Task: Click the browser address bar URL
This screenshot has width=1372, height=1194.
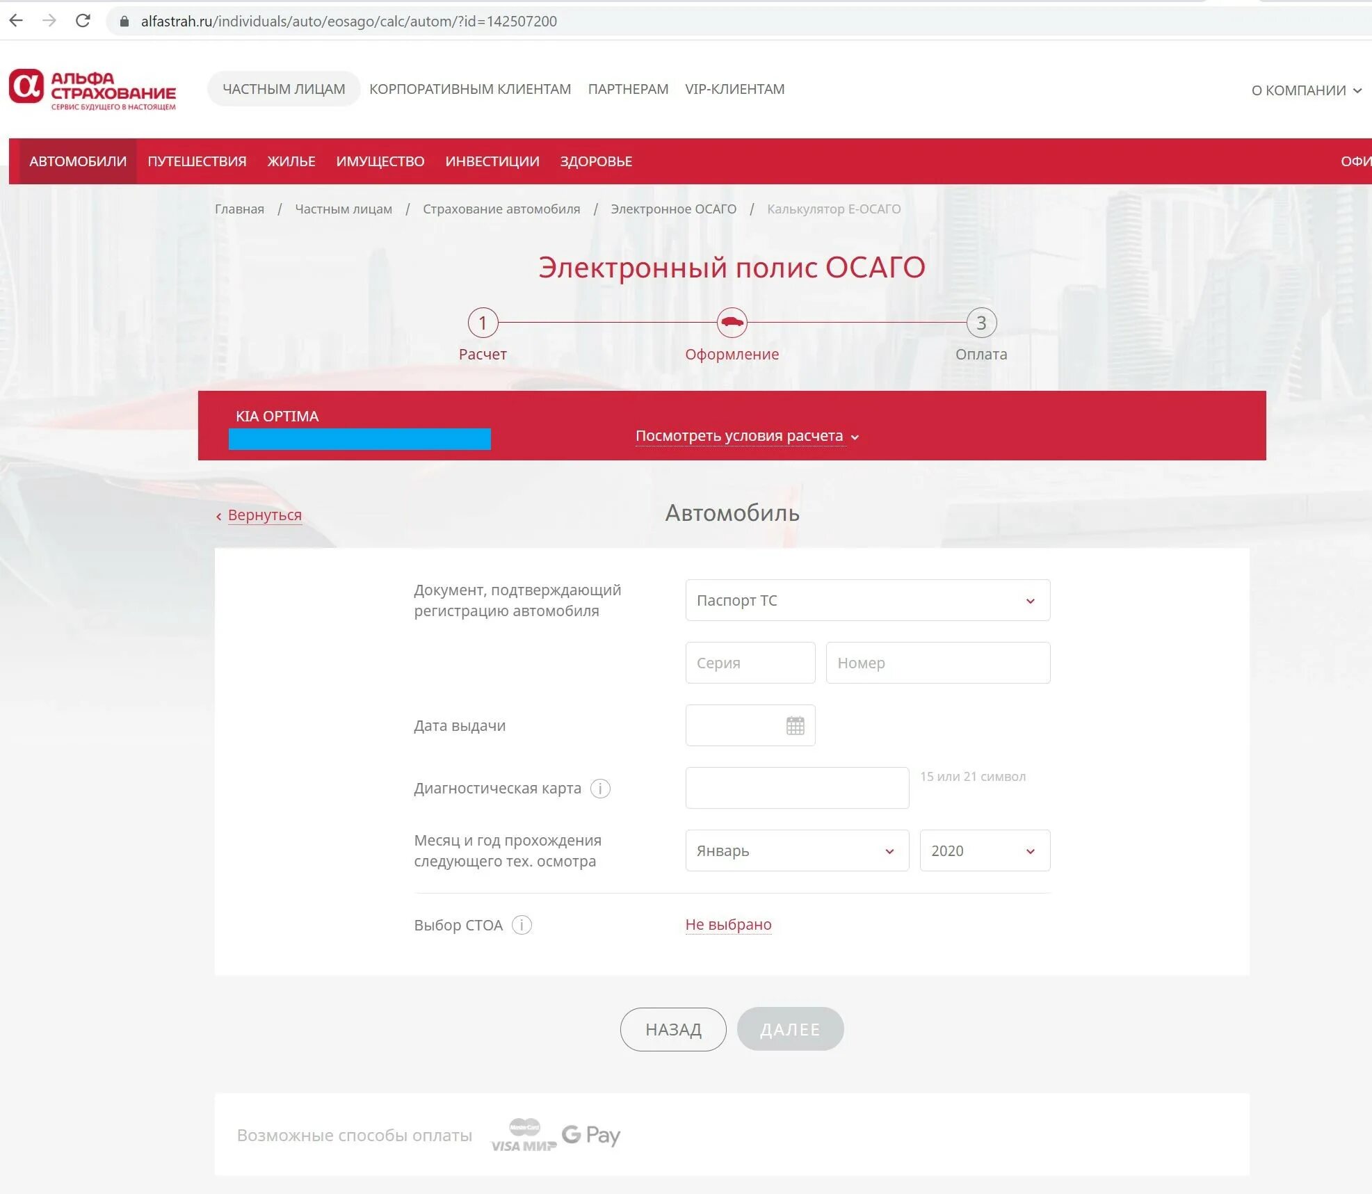Action: [348, 22]
